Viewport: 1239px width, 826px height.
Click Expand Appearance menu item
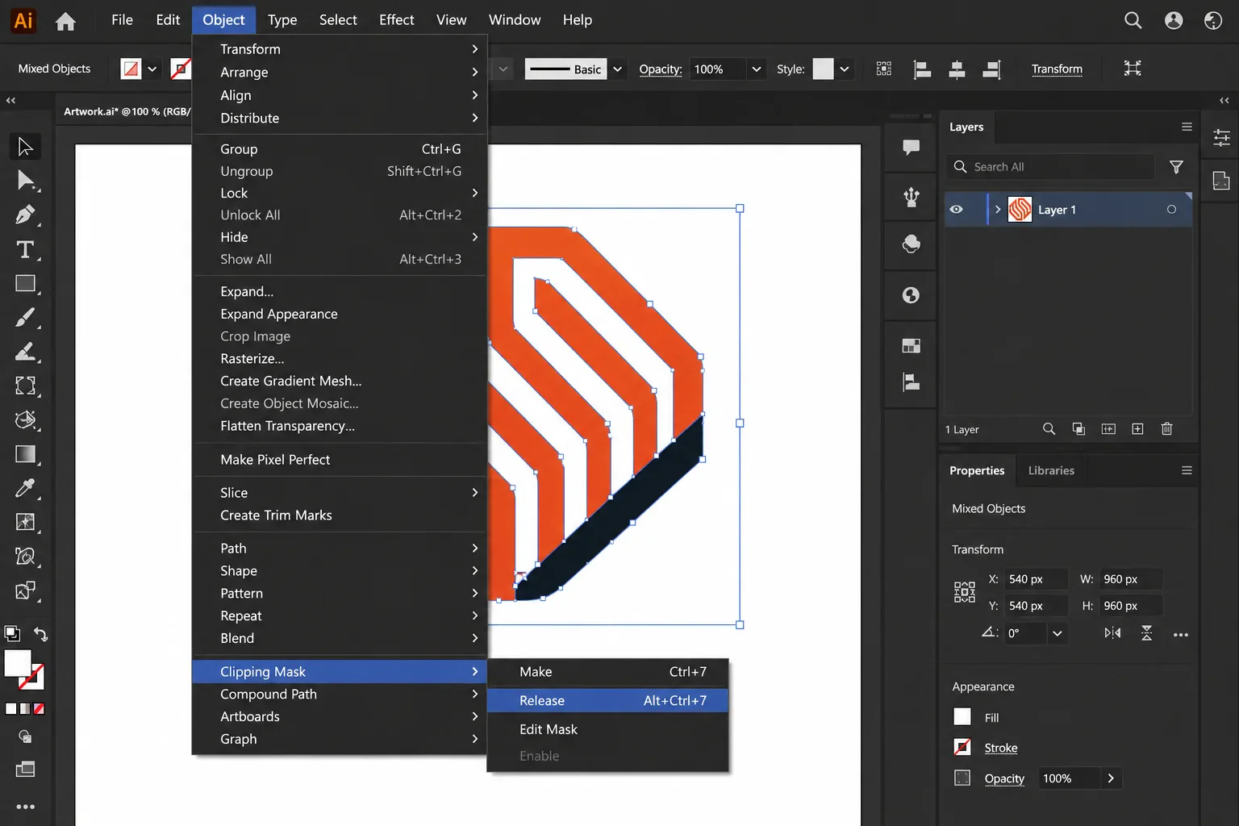click(340, 315)
